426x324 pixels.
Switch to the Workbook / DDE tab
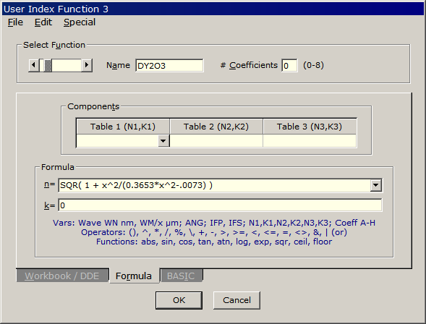pos(62,276)
